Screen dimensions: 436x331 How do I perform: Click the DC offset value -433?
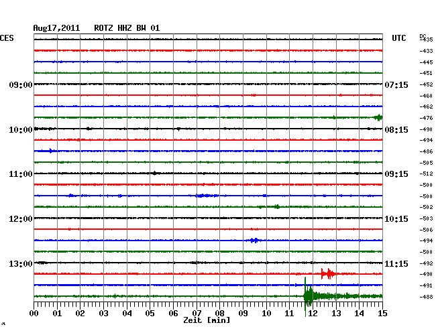pos(426,51)
